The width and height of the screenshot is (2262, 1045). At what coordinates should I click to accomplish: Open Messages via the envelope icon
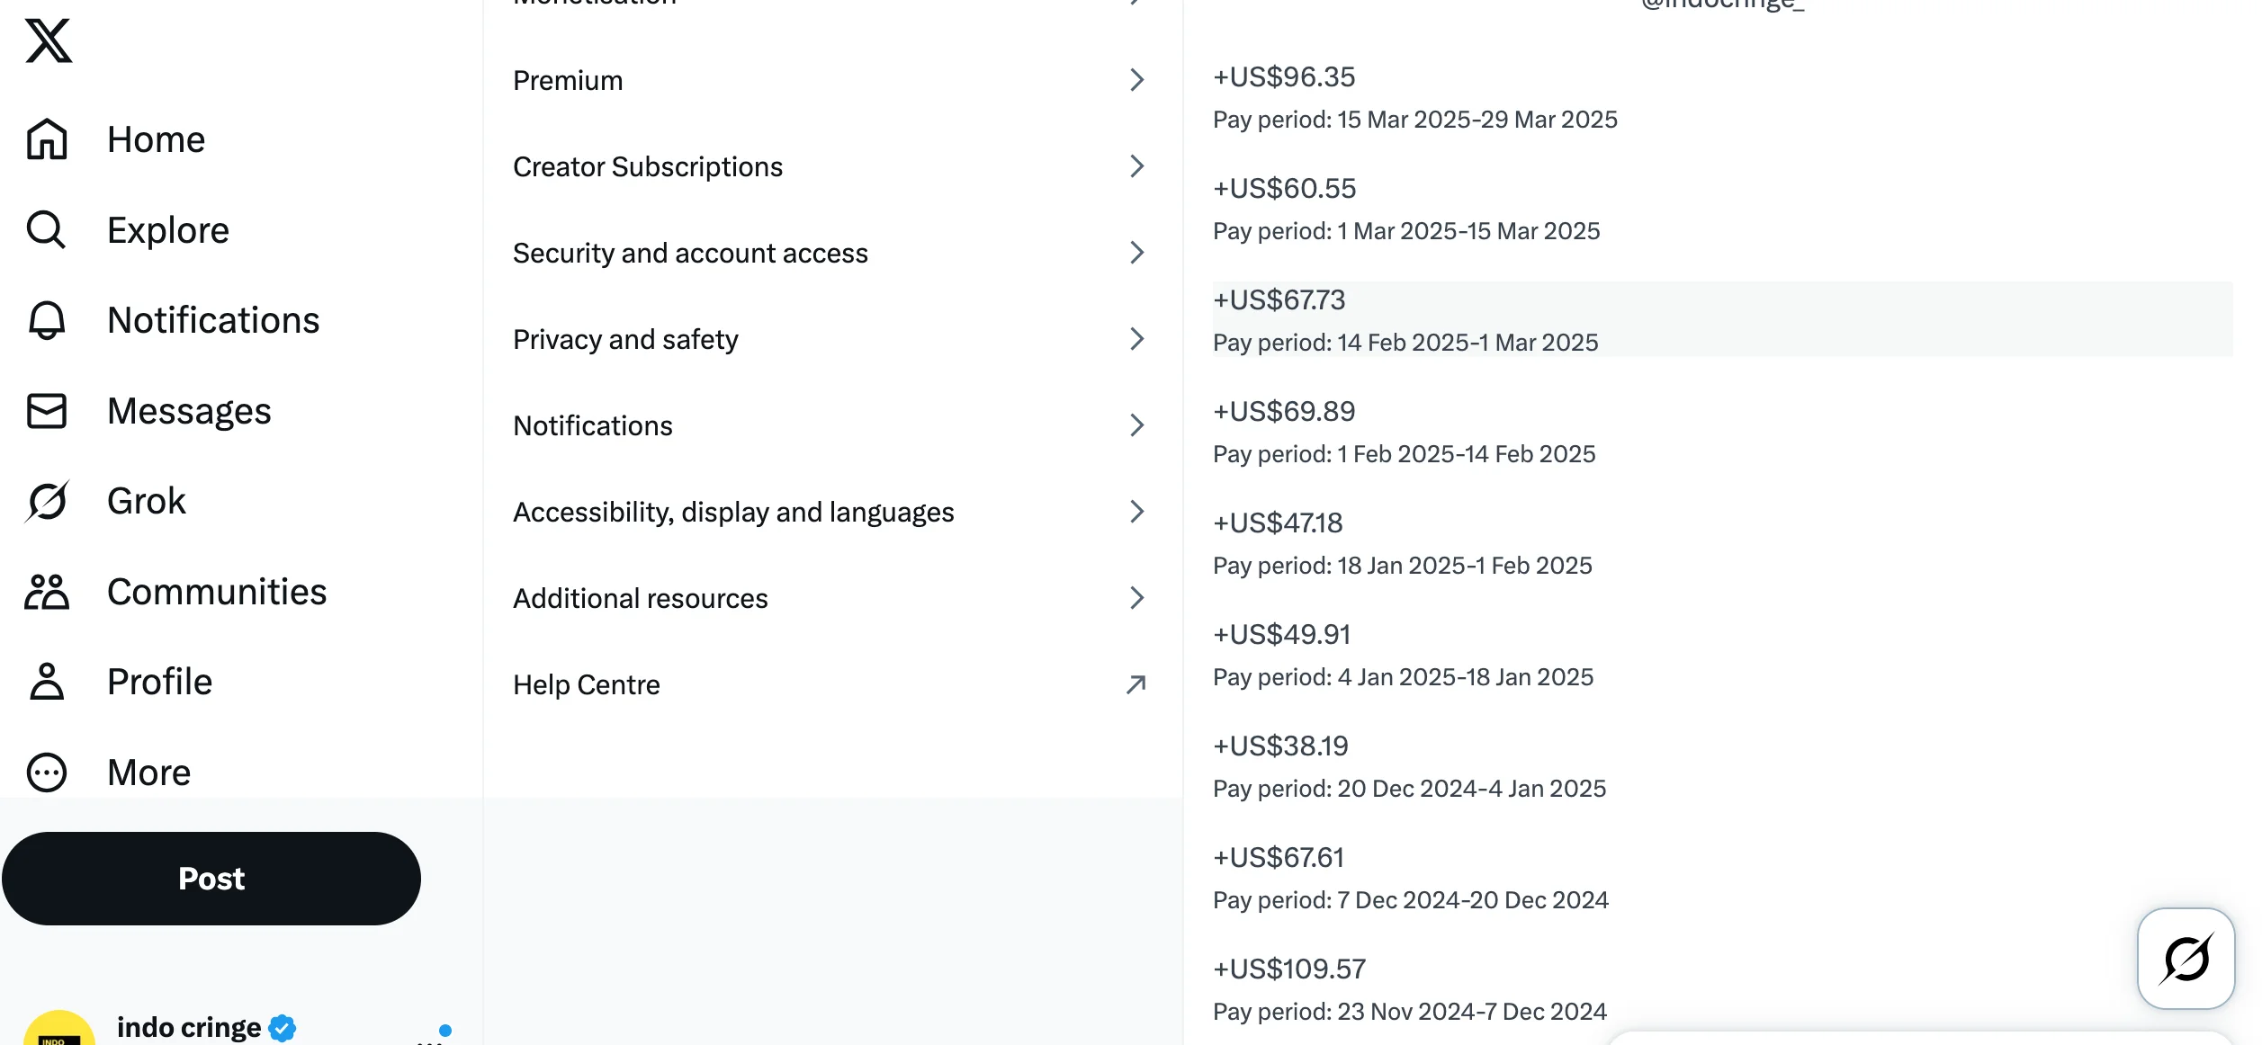[x=46, y=411]
